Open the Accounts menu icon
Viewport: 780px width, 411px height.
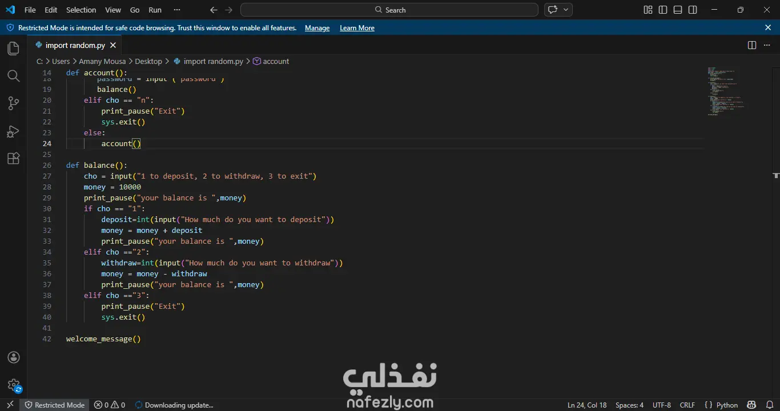pos(14,357)
